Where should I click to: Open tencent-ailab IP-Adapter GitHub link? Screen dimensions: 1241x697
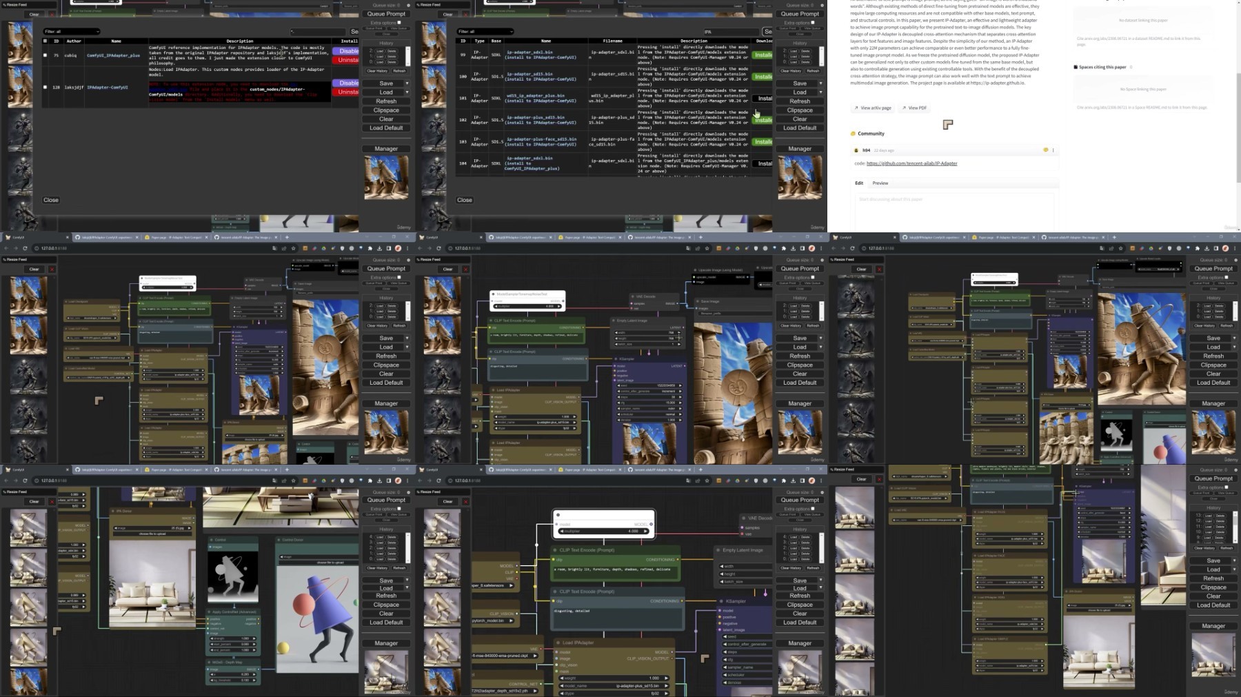(911, 163)
